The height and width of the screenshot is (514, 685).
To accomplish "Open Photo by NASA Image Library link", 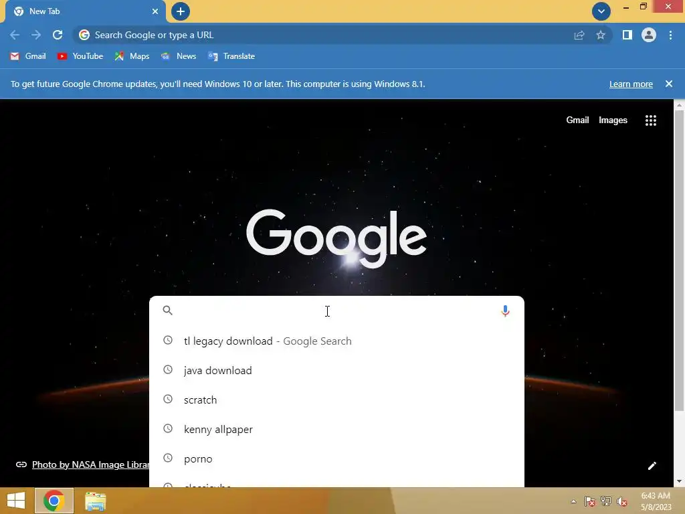I will 90,464.
